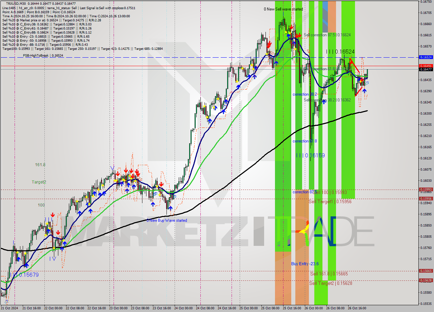Click '26 Oct 00:00' on time axis
The height and width of the screenshot is (312, 434).
(314, 308)
